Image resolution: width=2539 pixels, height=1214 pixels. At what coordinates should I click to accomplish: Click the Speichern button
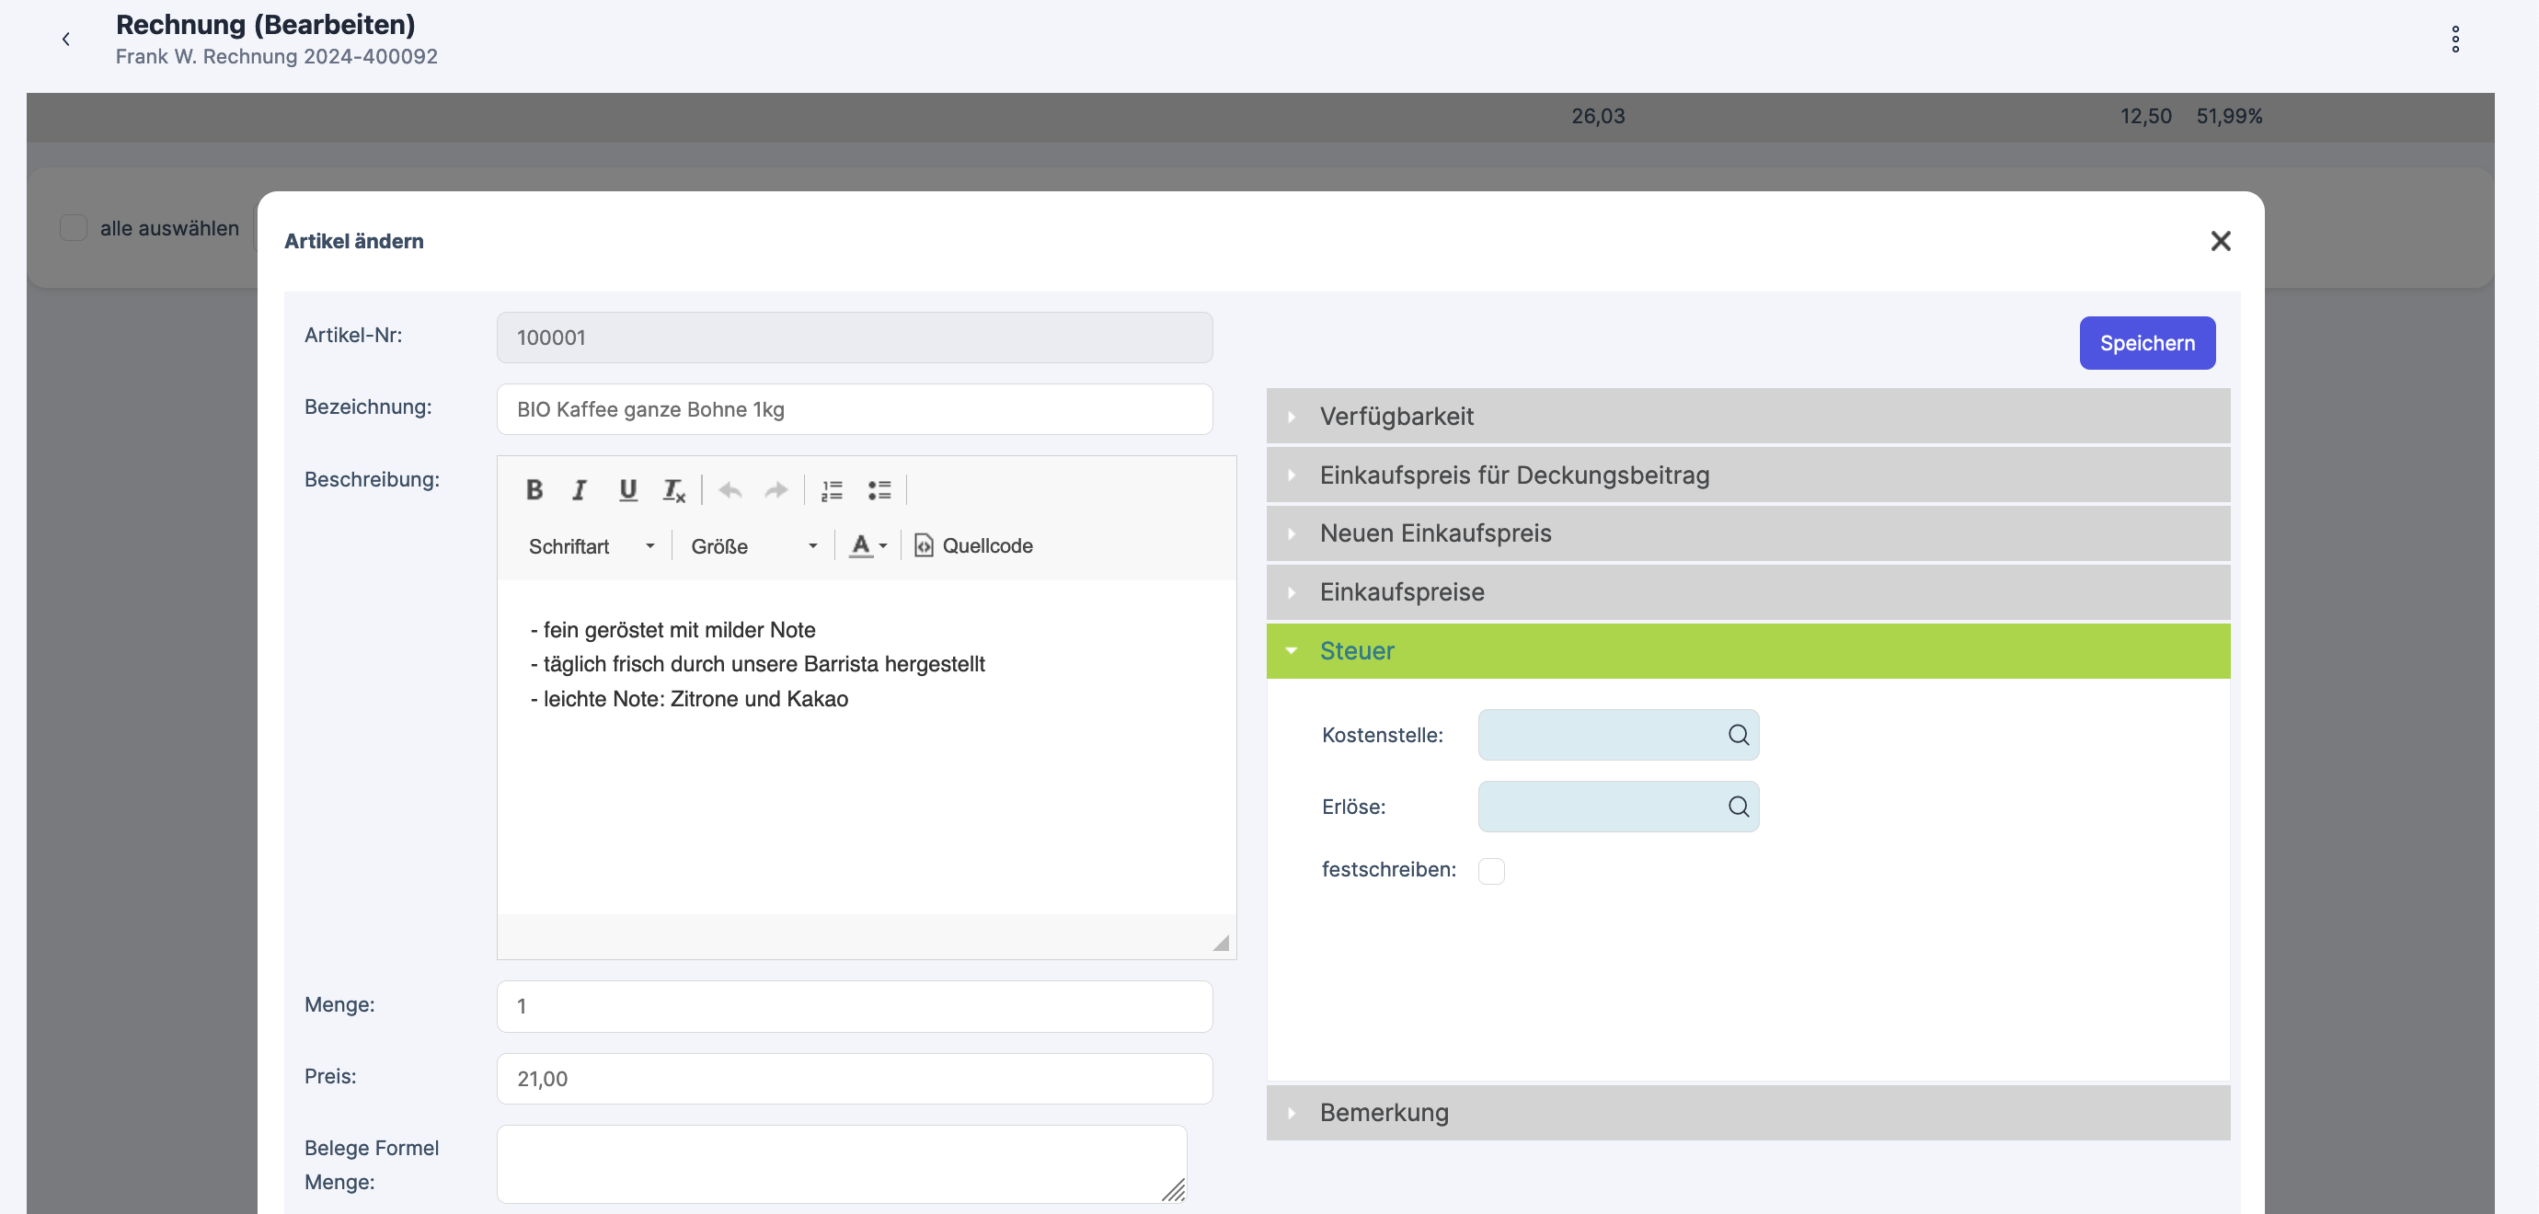2147,343
